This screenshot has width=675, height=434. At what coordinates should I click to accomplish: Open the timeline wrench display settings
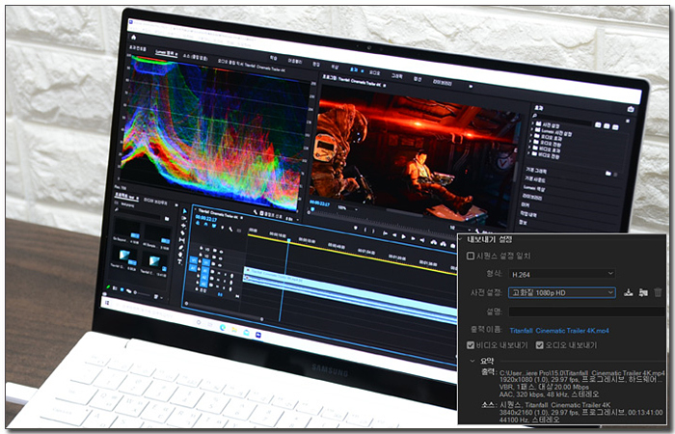(x=230, y=229)
